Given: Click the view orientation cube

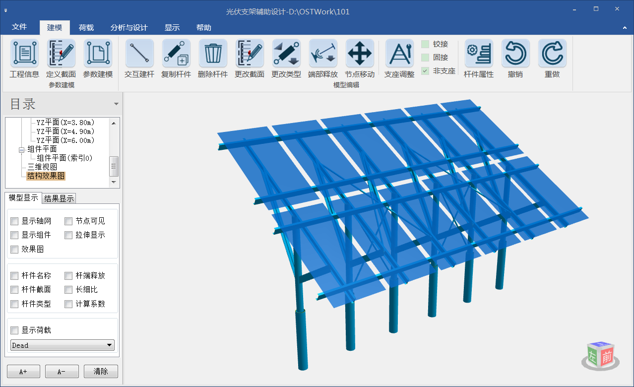Looking at the screenshot, I should [600, 355].
